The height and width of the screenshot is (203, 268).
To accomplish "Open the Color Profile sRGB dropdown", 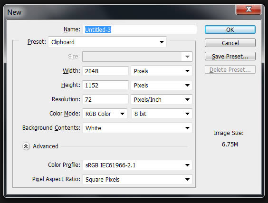I will 137,165.
